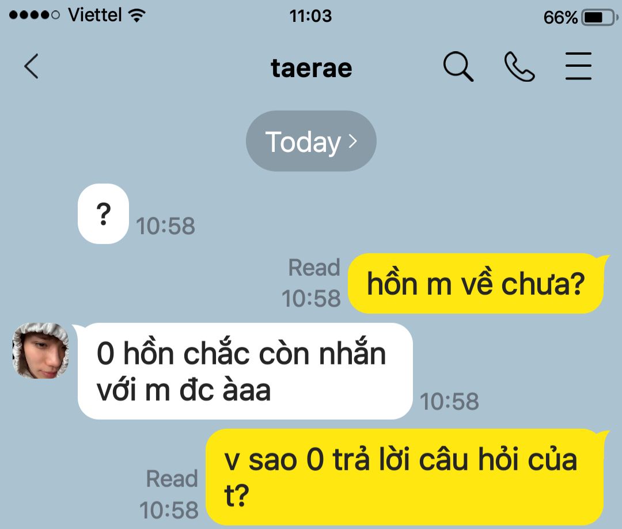Tap the back arrow icon

click(31, 66)
